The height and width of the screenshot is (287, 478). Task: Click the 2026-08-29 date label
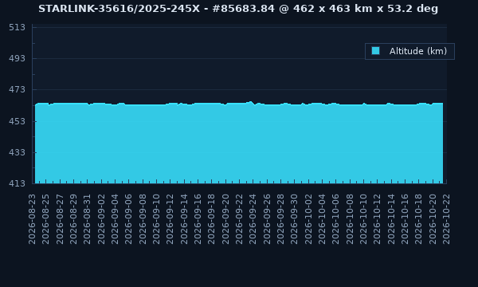(x=73, y=219)
